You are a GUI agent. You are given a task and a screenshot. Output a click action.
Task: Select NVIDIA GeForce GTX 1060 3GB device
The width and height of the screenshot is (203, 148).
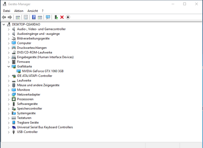(43, 71)
